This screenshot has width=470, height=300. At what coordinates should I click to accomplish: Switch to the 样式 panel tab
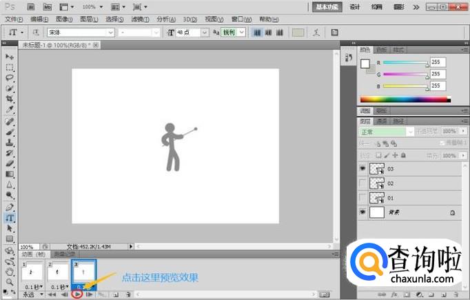tap(398, 50)
